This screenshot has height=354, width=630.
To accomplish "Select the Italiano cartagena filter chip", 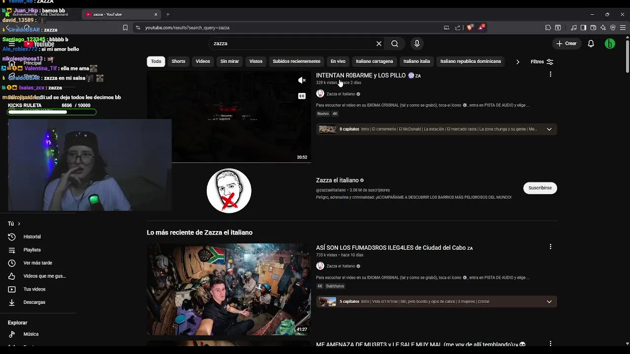I will (x=375, y=61).
